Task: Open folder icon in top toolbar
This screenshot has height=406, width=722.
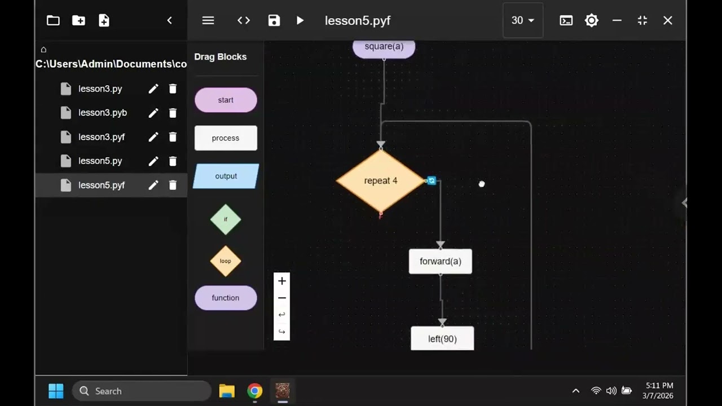Action: point(53,20)
